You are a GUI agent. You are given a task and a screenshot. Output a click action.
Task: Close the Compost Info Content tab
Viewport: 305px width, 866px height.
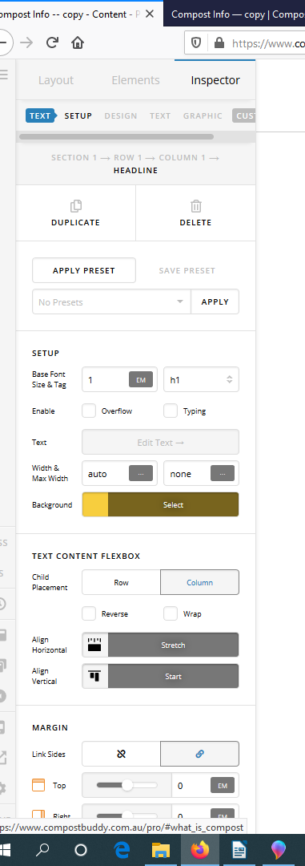pos(149,14)
